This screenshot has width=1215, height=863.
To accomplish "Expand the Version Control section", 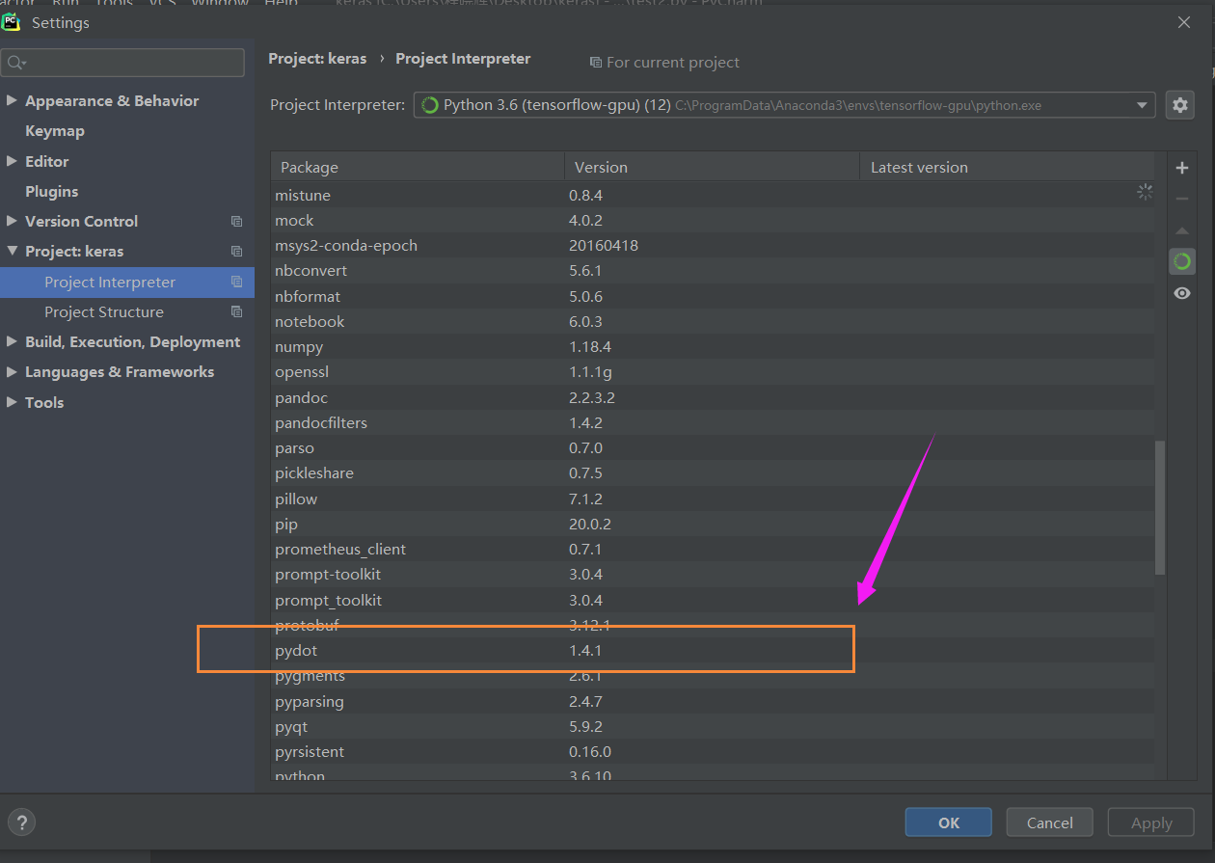I will (12, 221).
